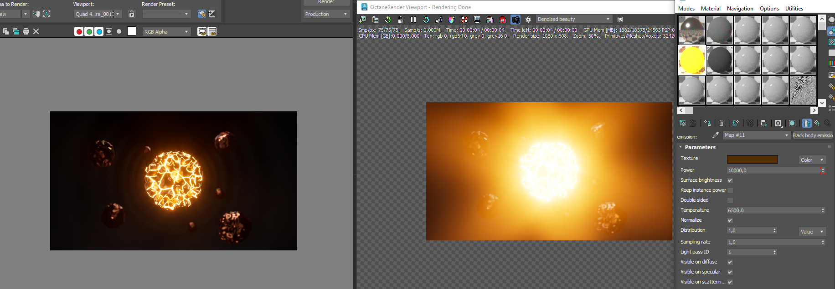The height and width of the screenshot is (289, 835).
Task: Click the Render button
Action: click(x=326, y=2)
